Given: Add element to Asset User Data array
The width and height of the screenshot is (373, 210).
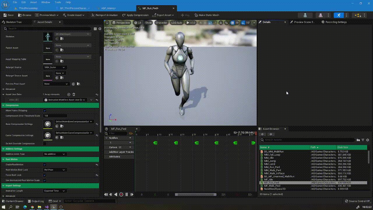Looking at the screenshot, I should click(x=69, y=94).
